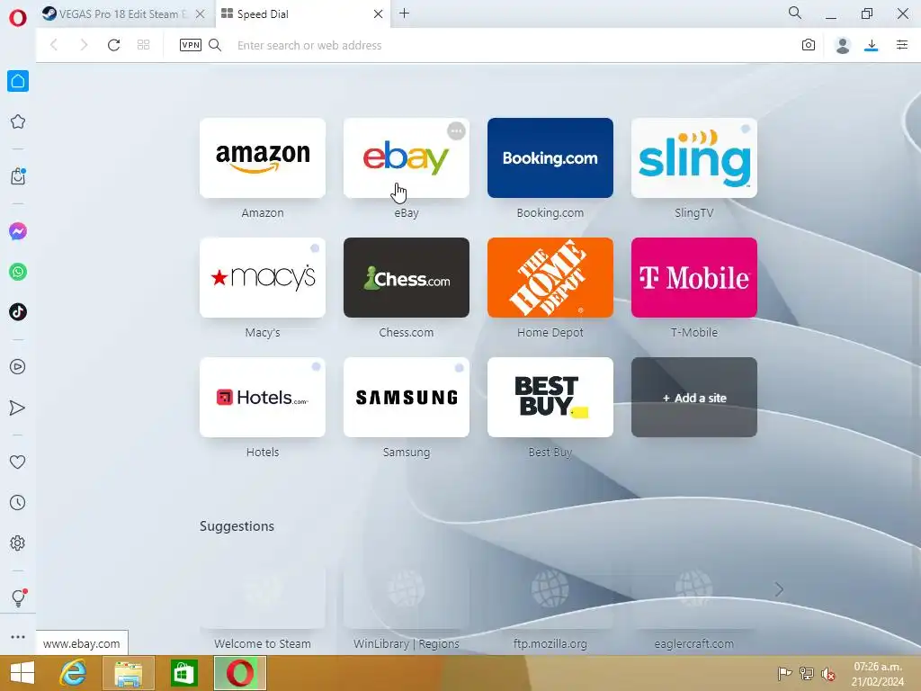Toggle the VPN badge in address bar

tap(191, 45)
